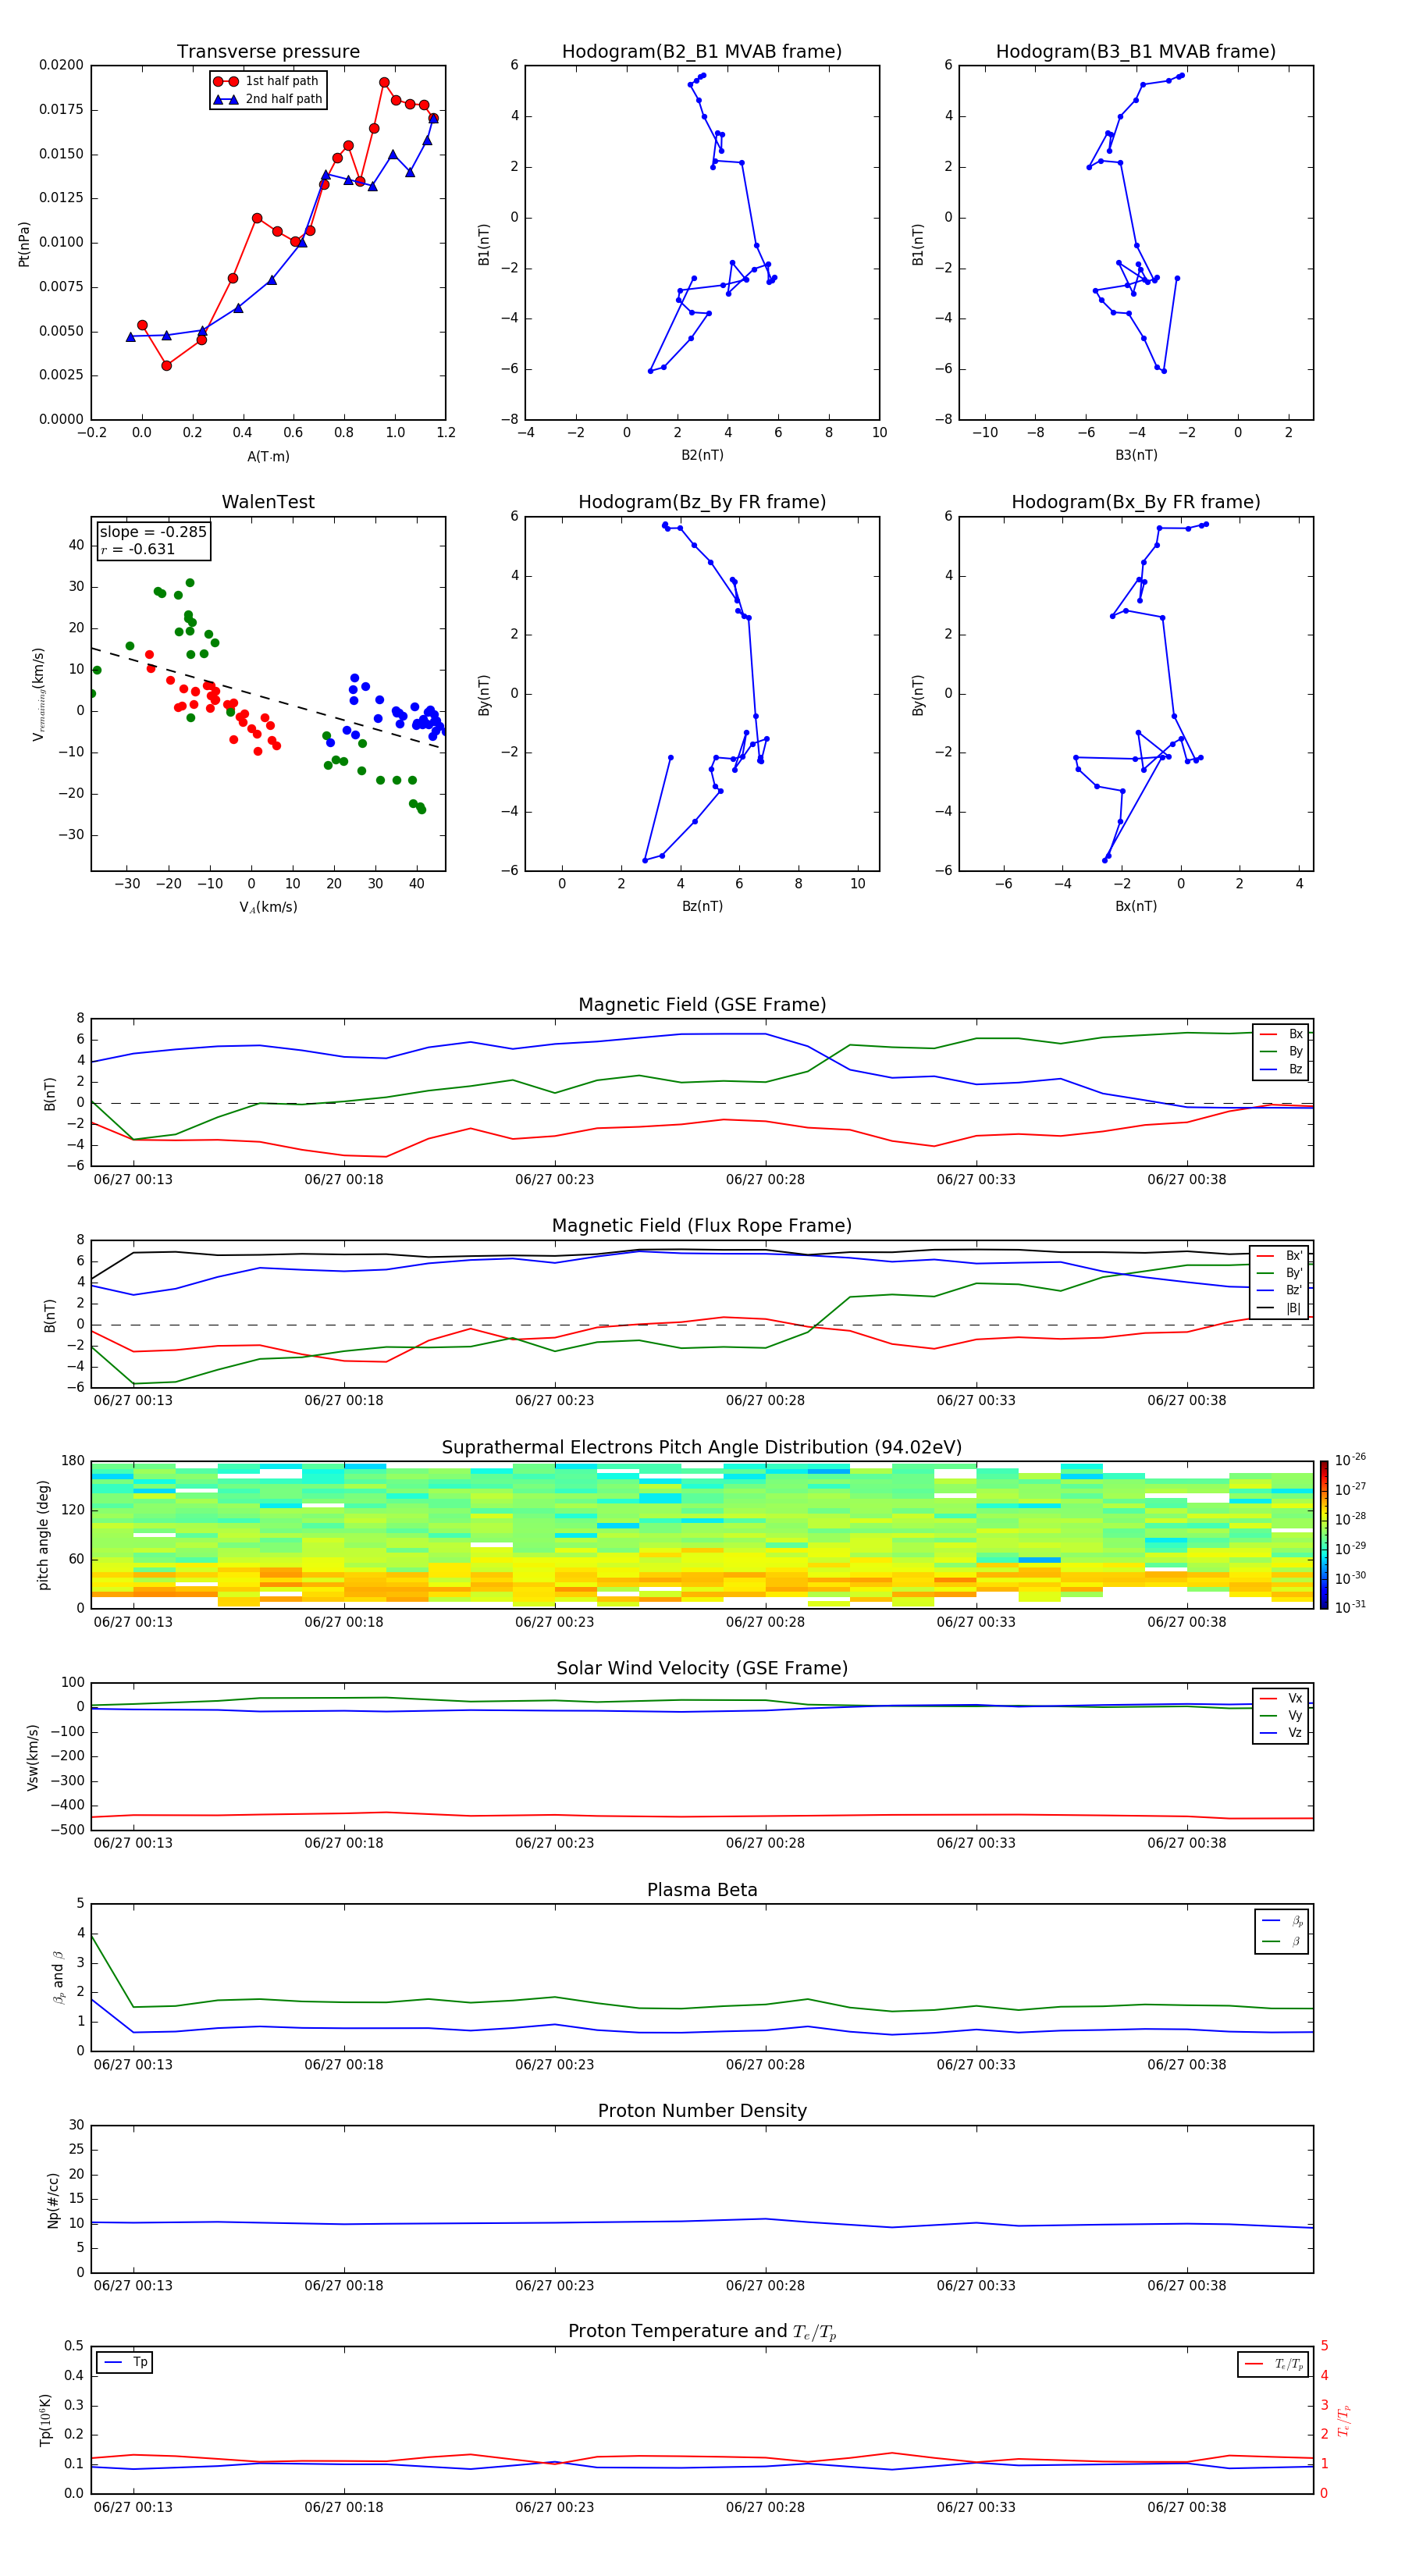Click the 'A(T·m)' x-axis label
The width and height of the screenshot is (1405, 2576).
click(x=268, y=456)
